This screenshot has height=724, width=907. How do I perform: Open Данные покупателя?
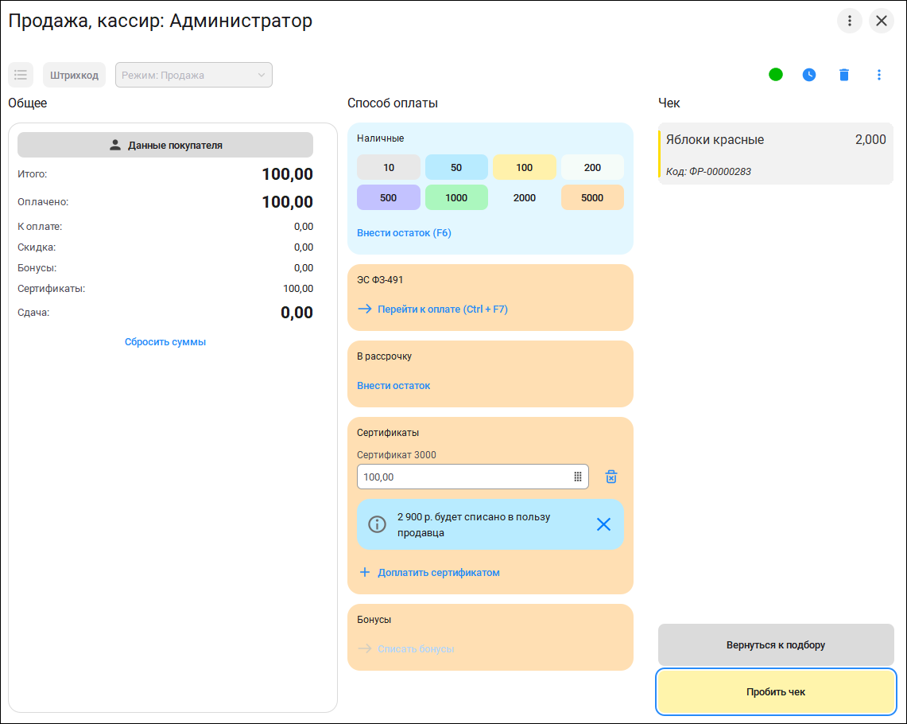(x=165, y=146)
